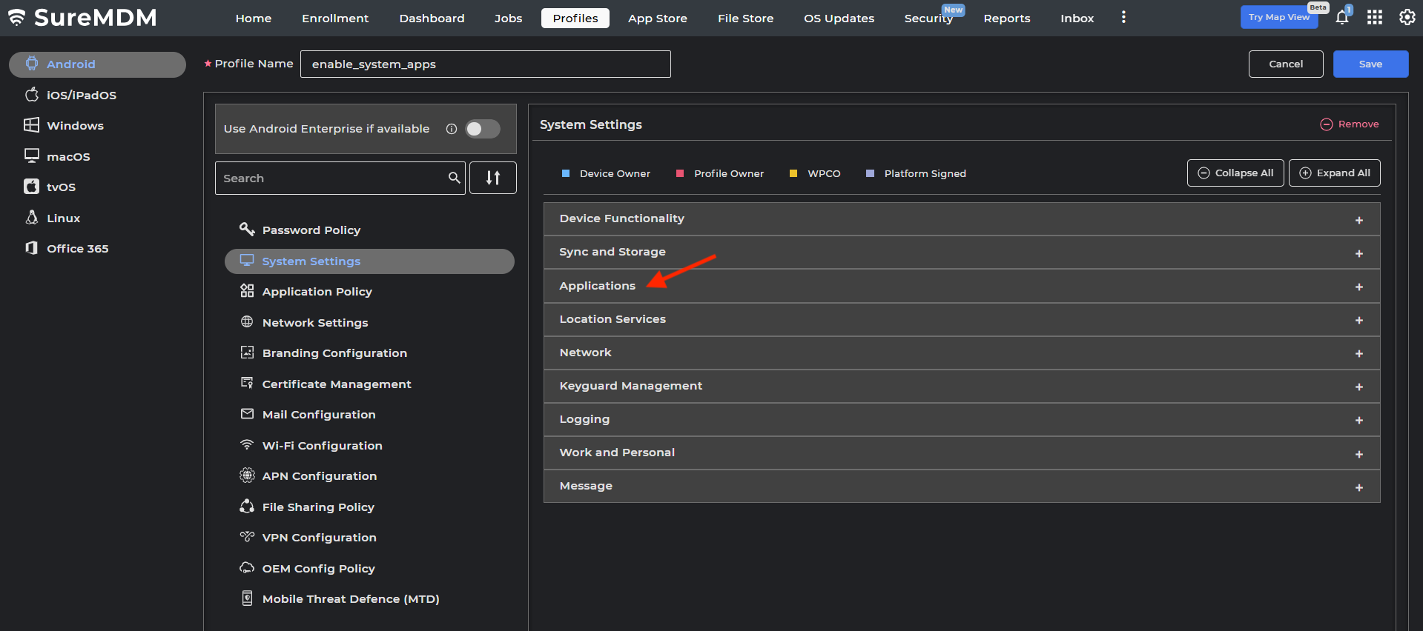Open the apps grid icon
Viewport: 1423px width, 631px height.
(1374, 18)
